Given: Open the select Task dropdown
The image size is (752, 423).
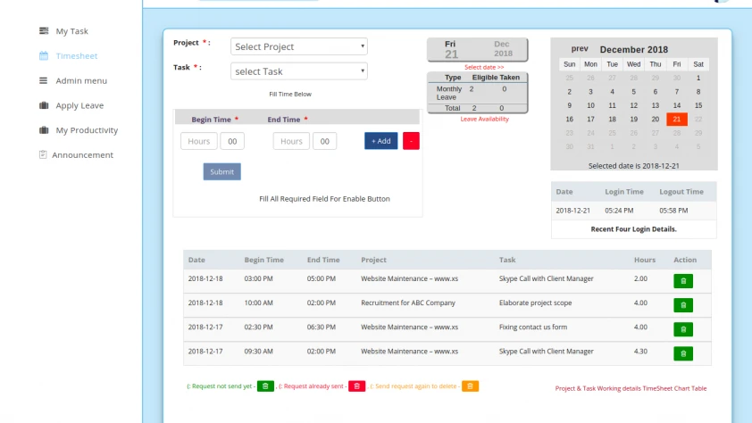Looking at the screenshot, I should point(298,71).
